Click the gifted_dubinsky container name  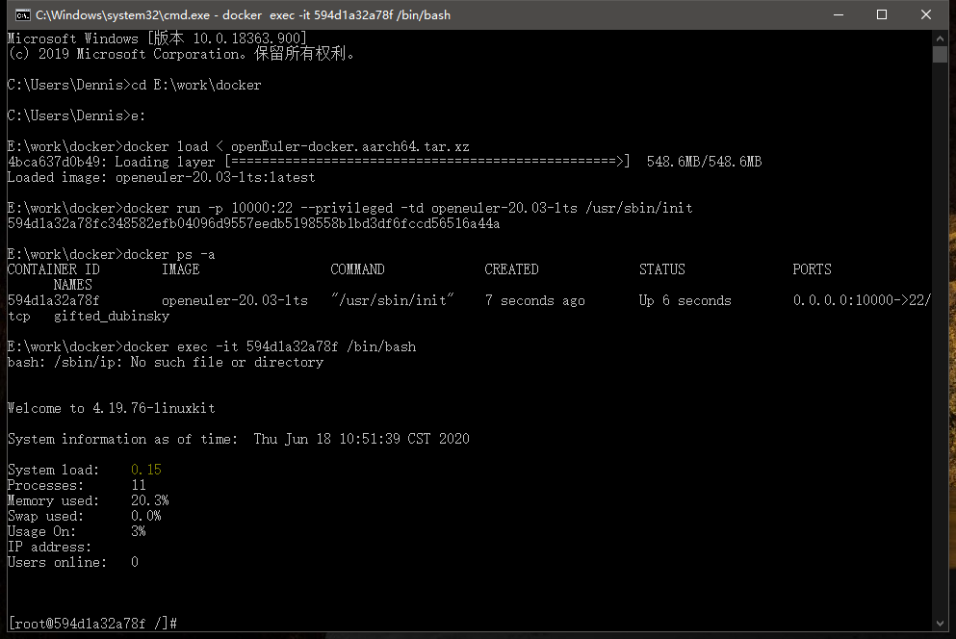tap(112, 316)
